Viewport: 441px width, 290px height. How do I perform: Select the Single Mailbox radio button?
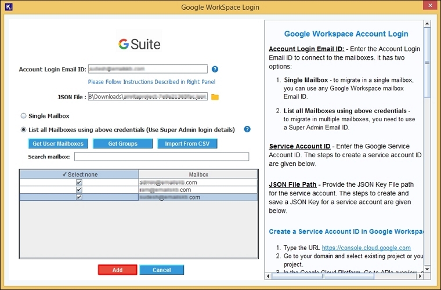(24, 116)
